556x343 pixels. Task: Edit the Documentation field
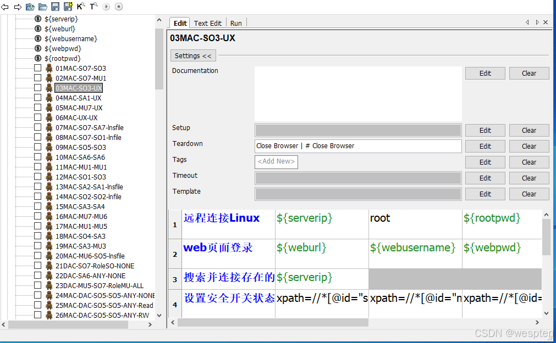point(485,73)
